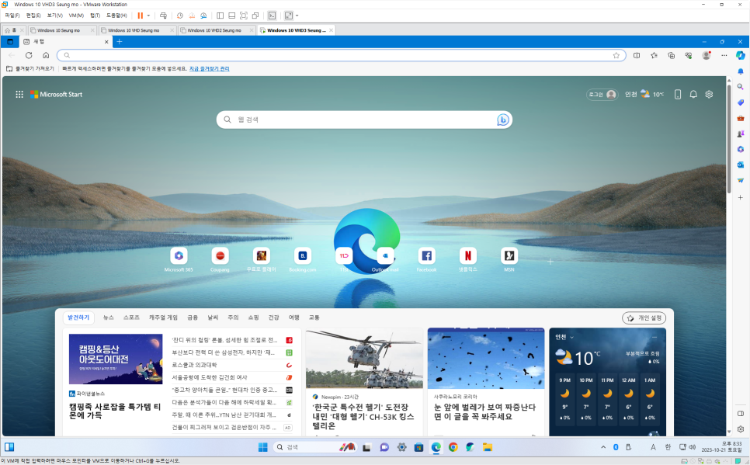Screen dimensions: 750x465
Task: Open the Microsoft 365 quick link
Action: point(179,260)
